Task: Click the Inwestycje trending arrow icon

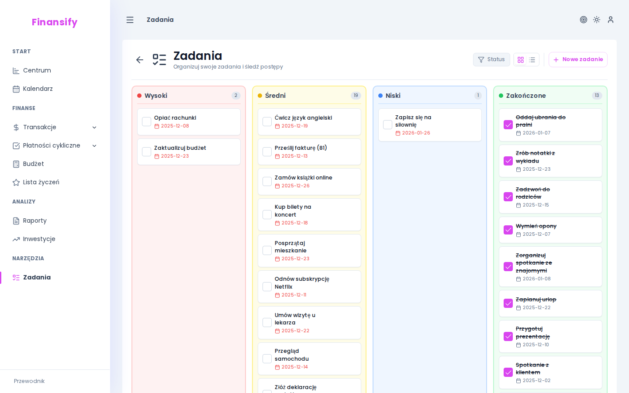Action: (16, 239)
